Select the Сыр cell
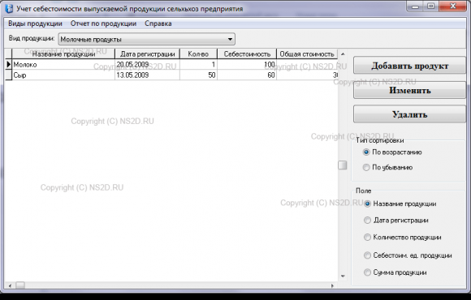 (x=63, y=75)
